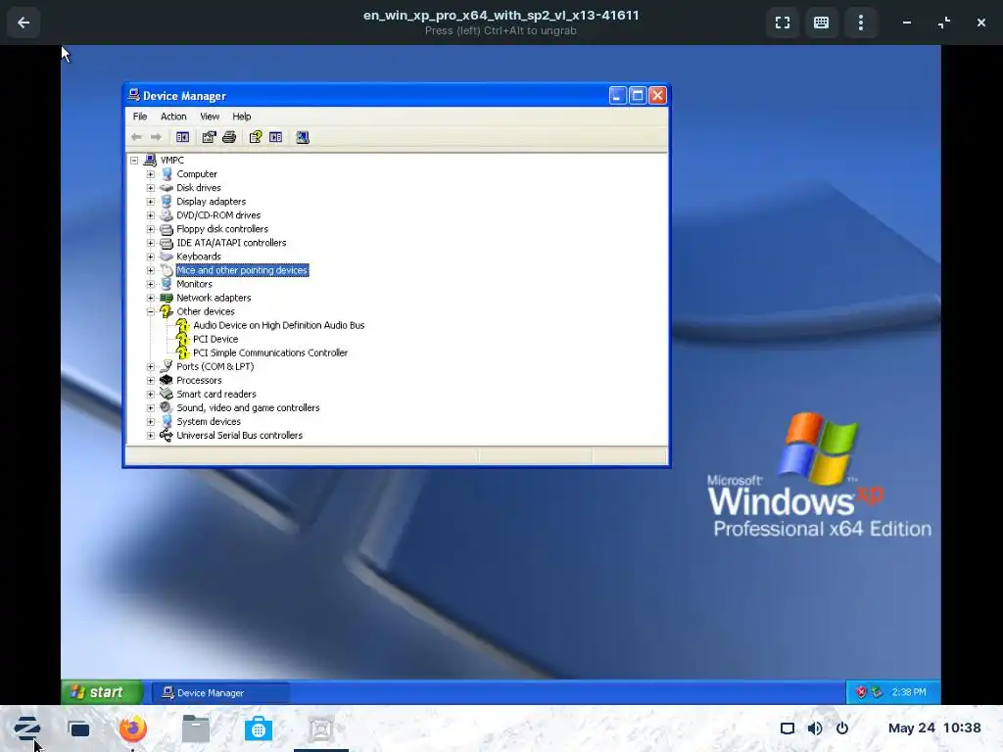Select Smart card readers label
This screenshot has height=752, width=1003.
(x=216, y=394)
